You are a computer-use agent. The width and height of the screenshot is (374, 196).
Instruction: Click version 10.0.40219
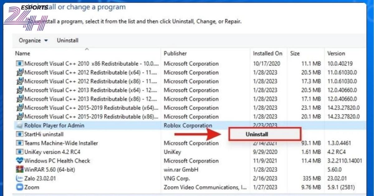[x=340, y=64]
